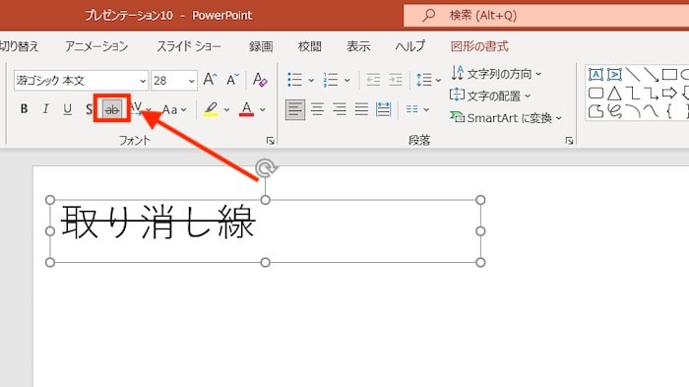This screenshot has width=689, height=387.
Task: Select the freeform shape tool
Action: (x=595, y=111)
